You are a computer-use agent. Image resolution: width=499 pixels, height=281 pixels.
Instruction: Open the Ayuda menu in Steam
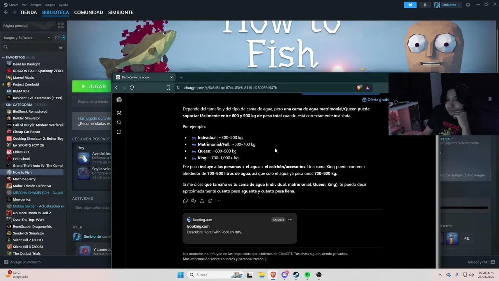(x=63, y=5)
